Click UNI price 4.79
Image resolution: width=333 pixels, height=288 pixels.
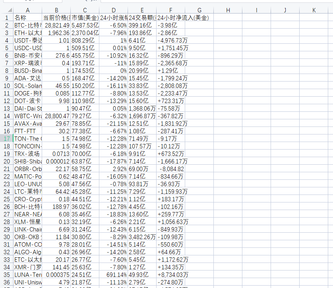pyautogui.click(x=56, y=282)
